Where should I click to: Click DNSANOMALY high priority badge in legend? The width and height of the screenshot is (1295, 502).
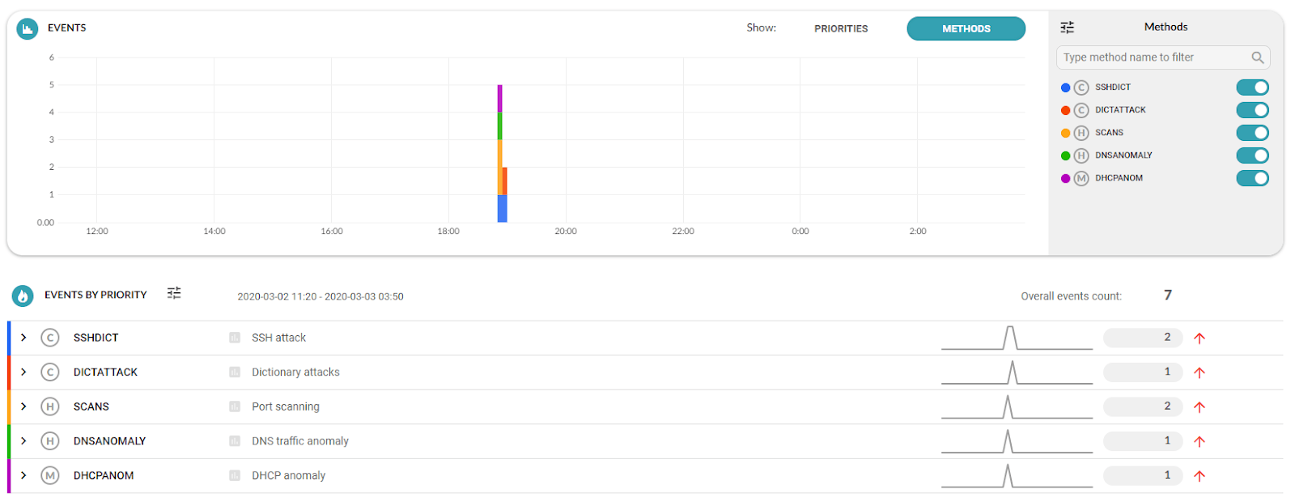[x=1081, y=155]
